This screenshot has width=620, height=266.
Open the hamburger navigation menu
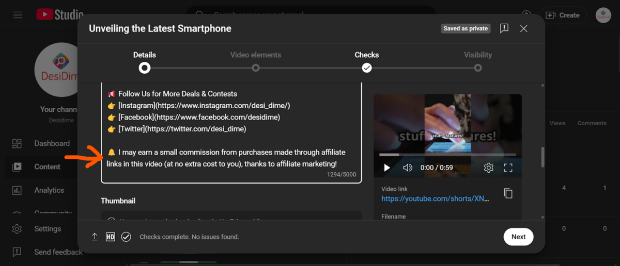(18, 15)
